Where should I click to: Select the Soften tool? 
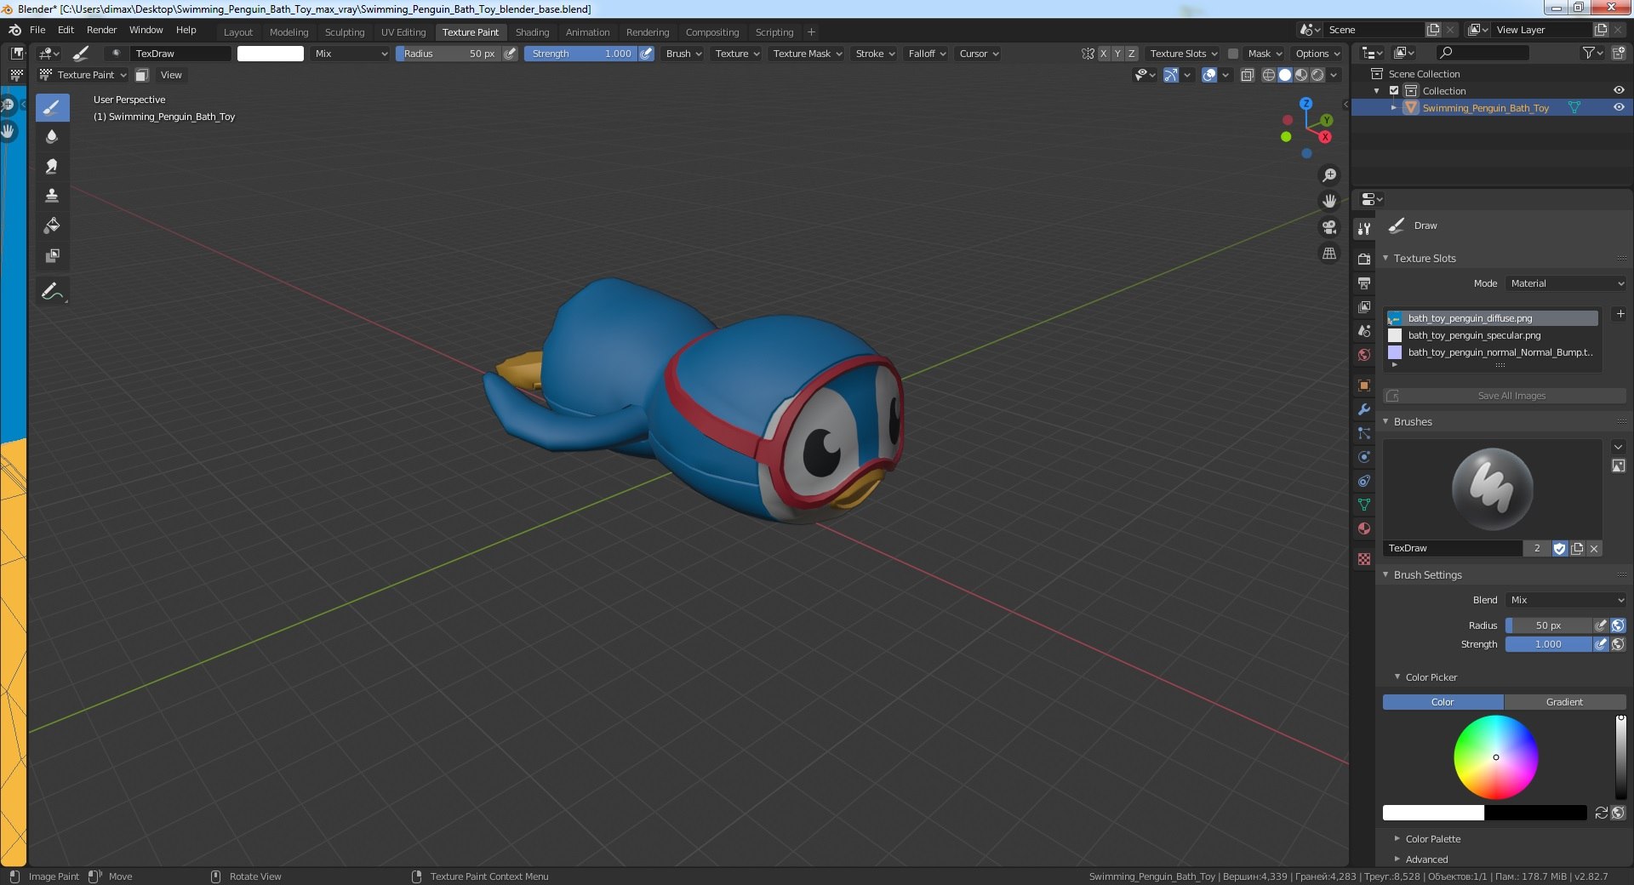point(52,136)
